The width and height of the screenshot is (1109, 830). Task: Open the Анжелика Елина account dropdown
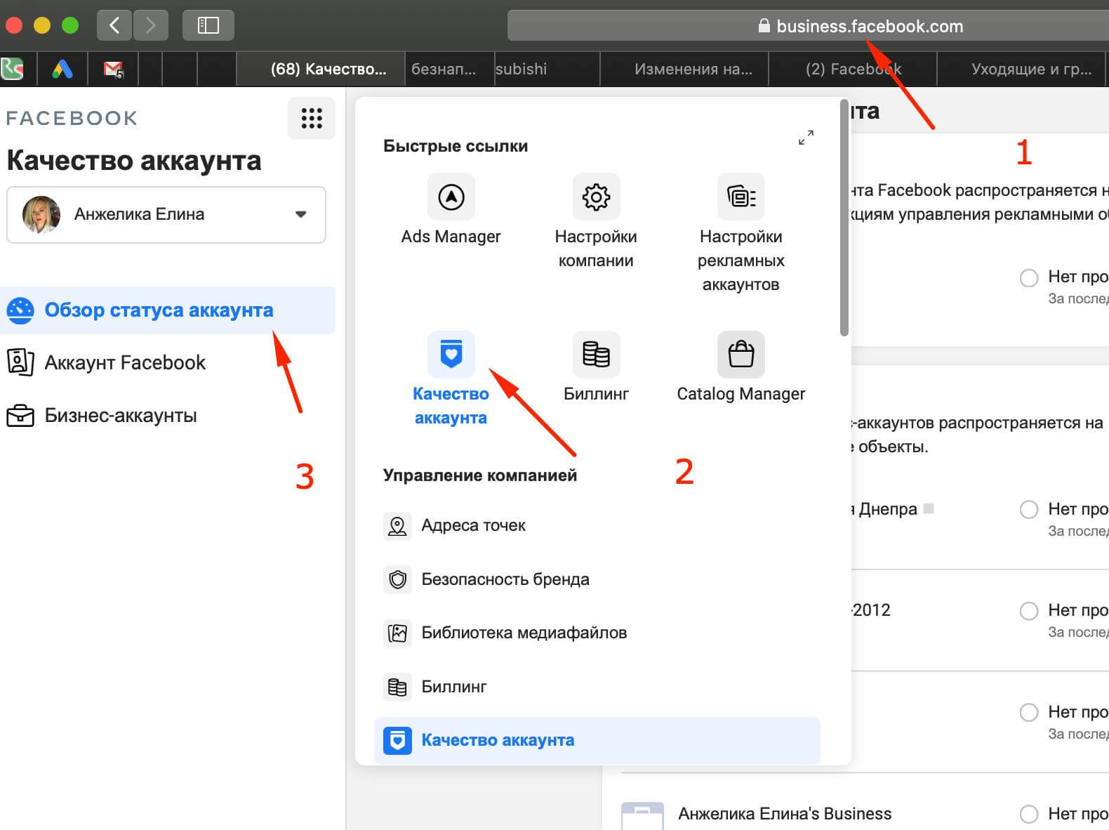click(x=166, y=215)
